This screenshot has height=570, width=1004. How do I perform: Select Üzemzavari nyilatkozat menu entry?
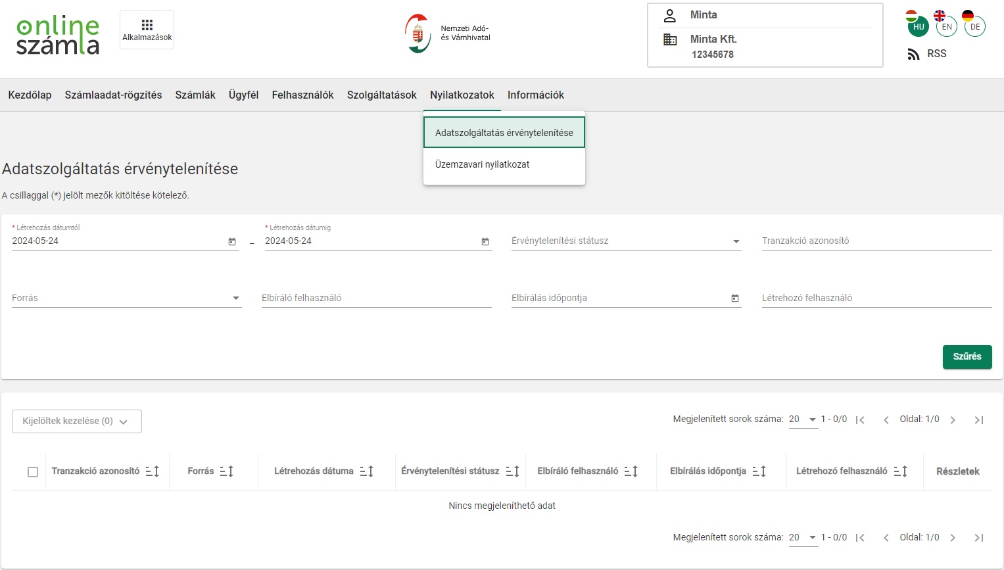tap(483, 164)
